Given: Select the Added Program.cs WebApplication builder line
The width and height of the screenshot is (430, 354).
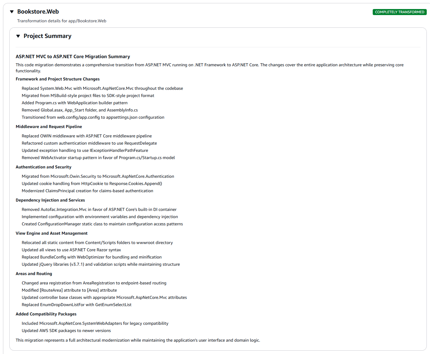Looking at the screenshot, I should coord(75,103).
